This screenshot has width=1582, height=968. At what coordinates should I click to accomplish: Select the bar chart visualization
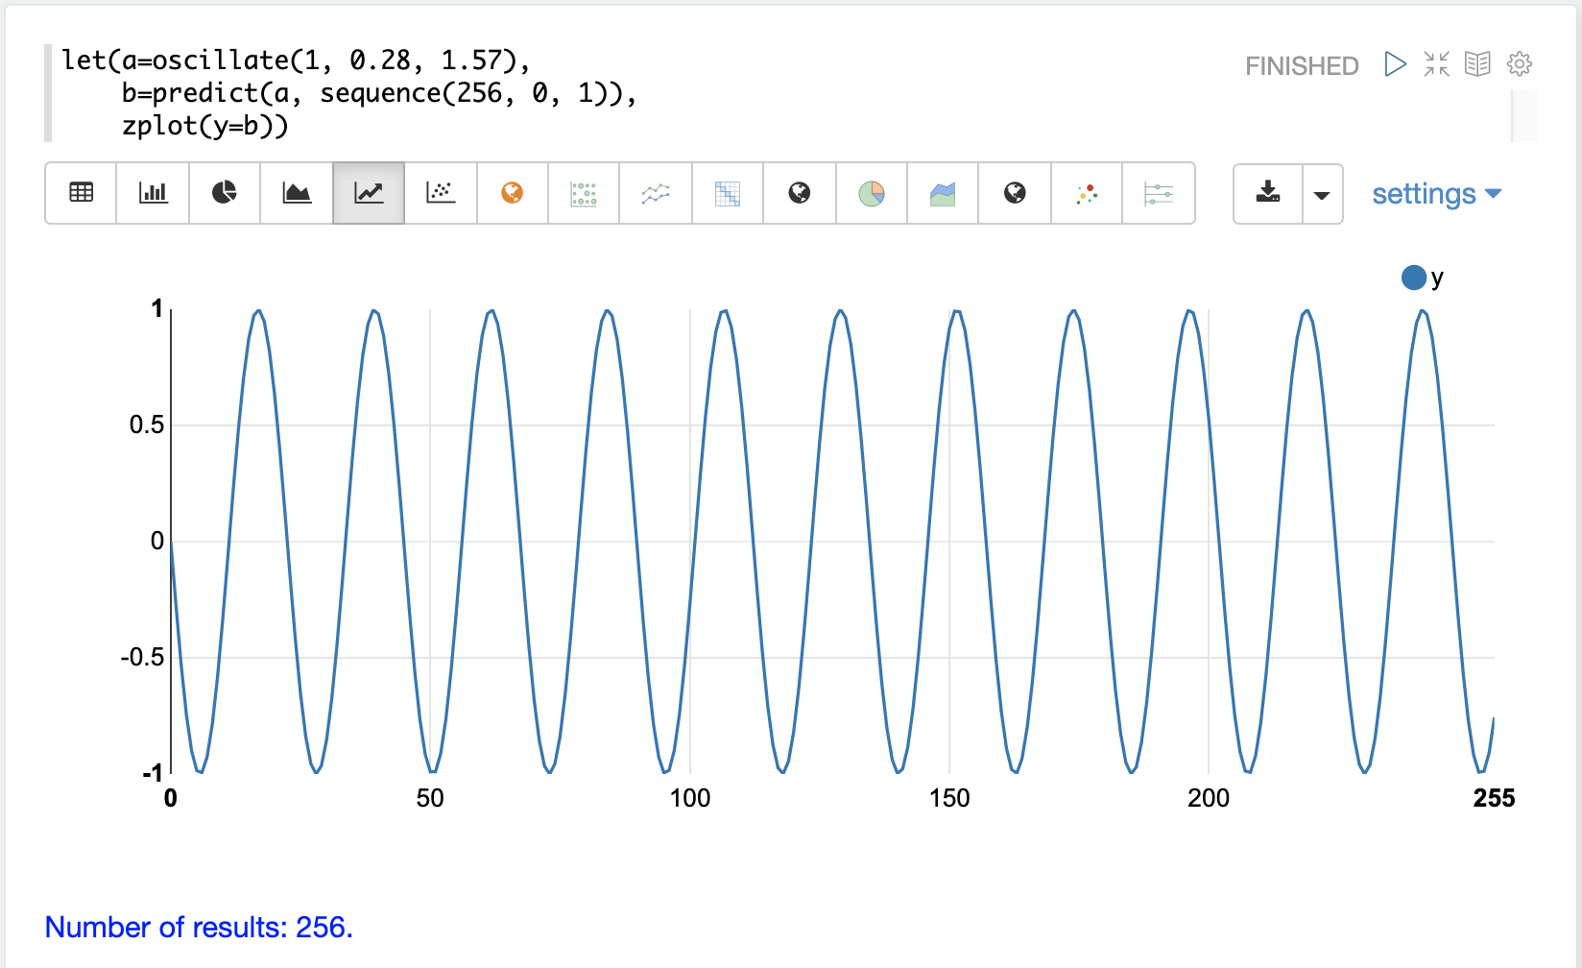tap(153, 193)
